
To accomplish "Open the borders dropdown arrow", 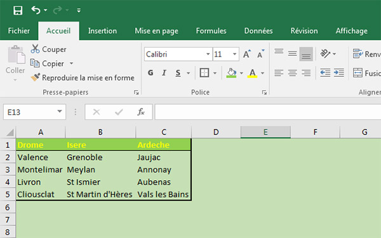I will [215, 73].
